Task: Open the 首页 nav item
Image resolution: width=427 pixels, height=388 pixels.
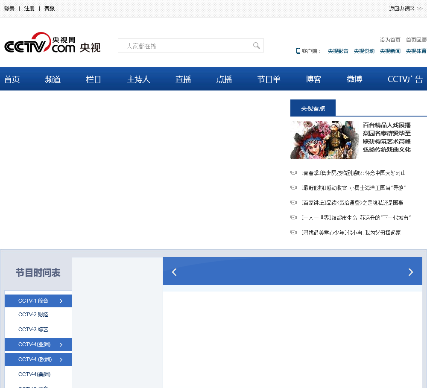Action: click(x=12, y=79)
